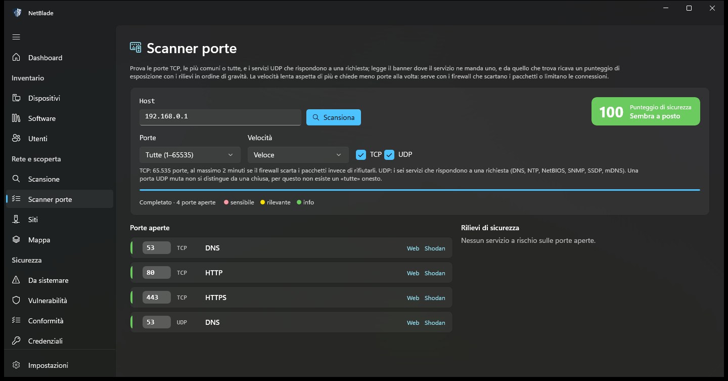Viewport: 728px width, 381px height.
Task: Click the pink sensibile legend dot
Action: (226, 202)
